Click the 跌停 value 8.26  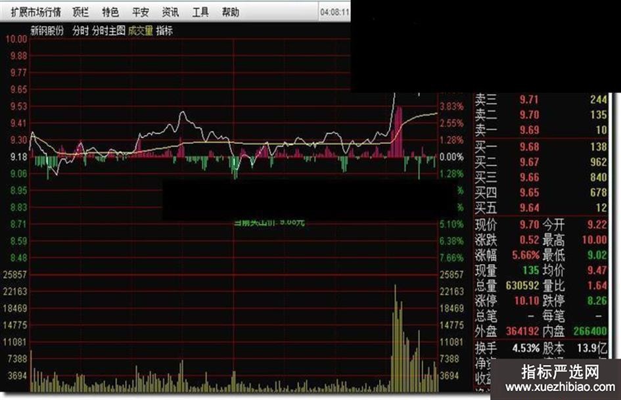coord(597,301)
